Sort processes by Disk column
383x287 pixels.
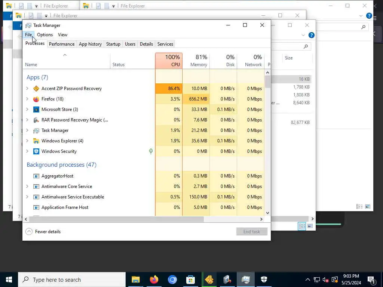pyautogui.click(x=224, y=61)
